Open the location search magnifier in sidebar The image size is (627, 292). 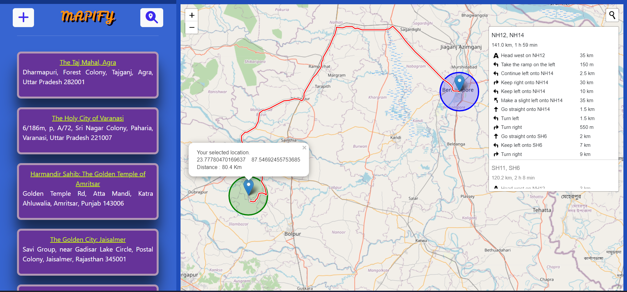(x=151, y=18)
